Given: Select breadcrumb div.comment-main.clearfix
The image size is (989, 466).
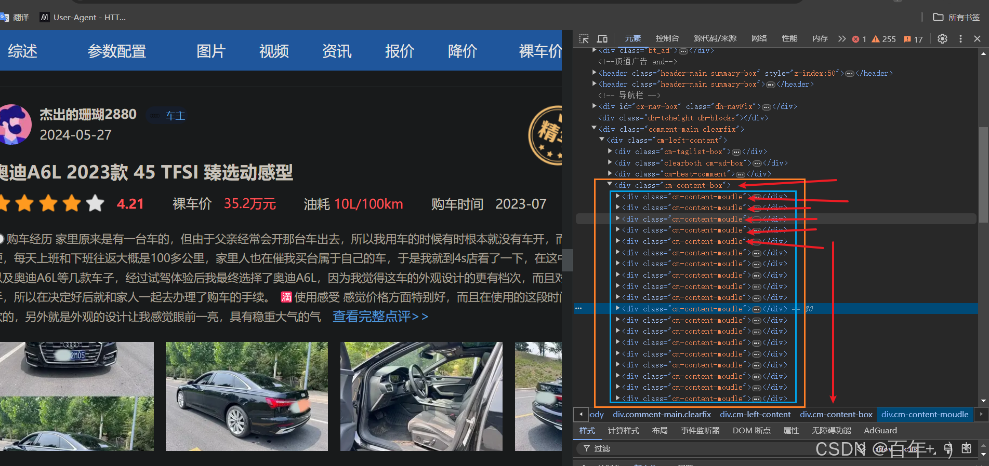Looking at the screenshot, I should click(662, 415).
